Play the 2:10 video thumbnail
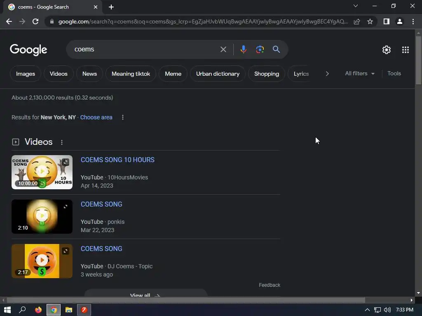The image size is (422, 316). point(42,216)
